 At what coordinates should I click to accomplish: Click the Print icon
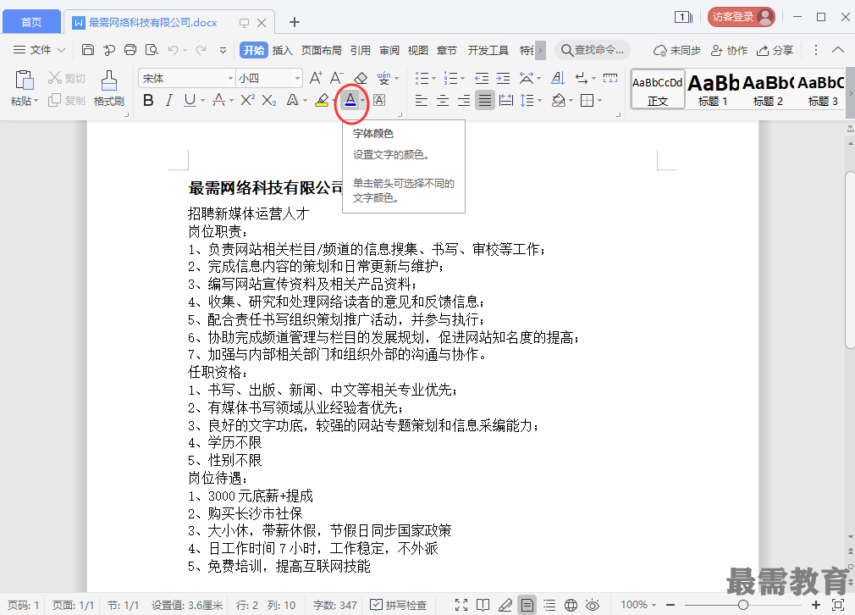click(130, 50)
